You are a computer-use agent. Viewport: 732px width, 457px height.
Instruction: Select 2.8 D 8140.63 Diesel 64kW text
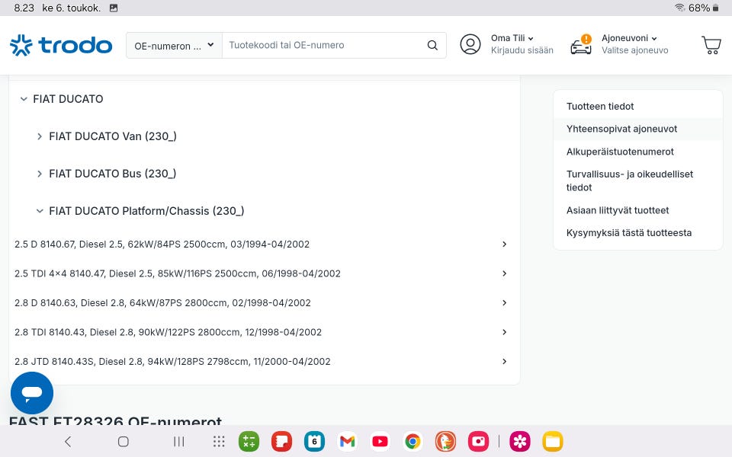coord(162,302)
